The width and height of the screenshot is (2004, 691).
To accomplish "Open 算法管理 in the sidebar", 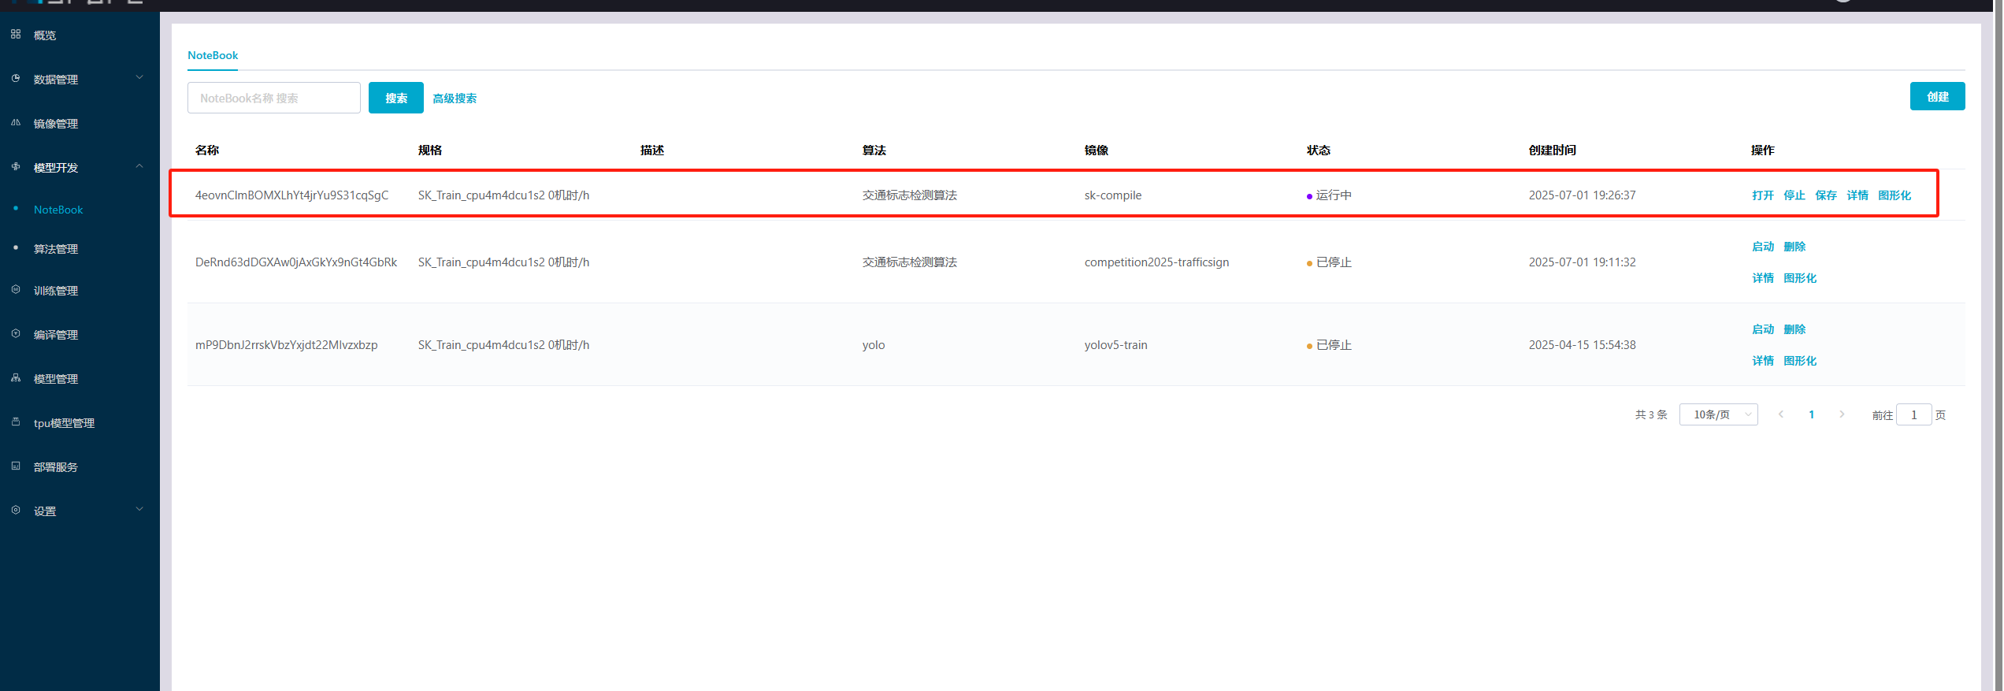I will tap(56, 249).
